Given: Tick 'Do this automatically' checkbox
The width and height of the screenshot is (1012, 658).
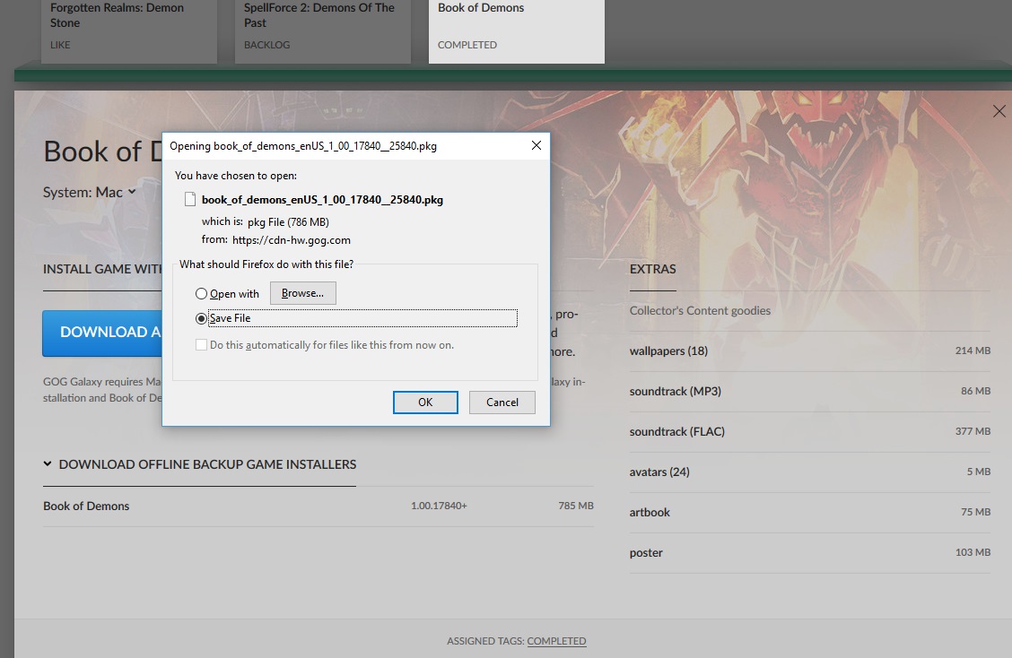Looking at the screenshot, I should coord(201,345).
